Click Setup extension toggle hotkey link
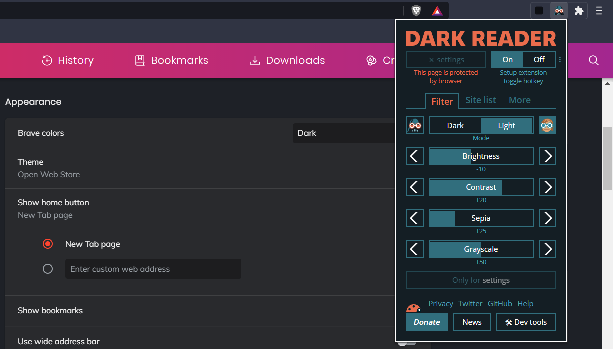This screenshot has height=349, width=613. pyautogui.click(x=523, y=77)
